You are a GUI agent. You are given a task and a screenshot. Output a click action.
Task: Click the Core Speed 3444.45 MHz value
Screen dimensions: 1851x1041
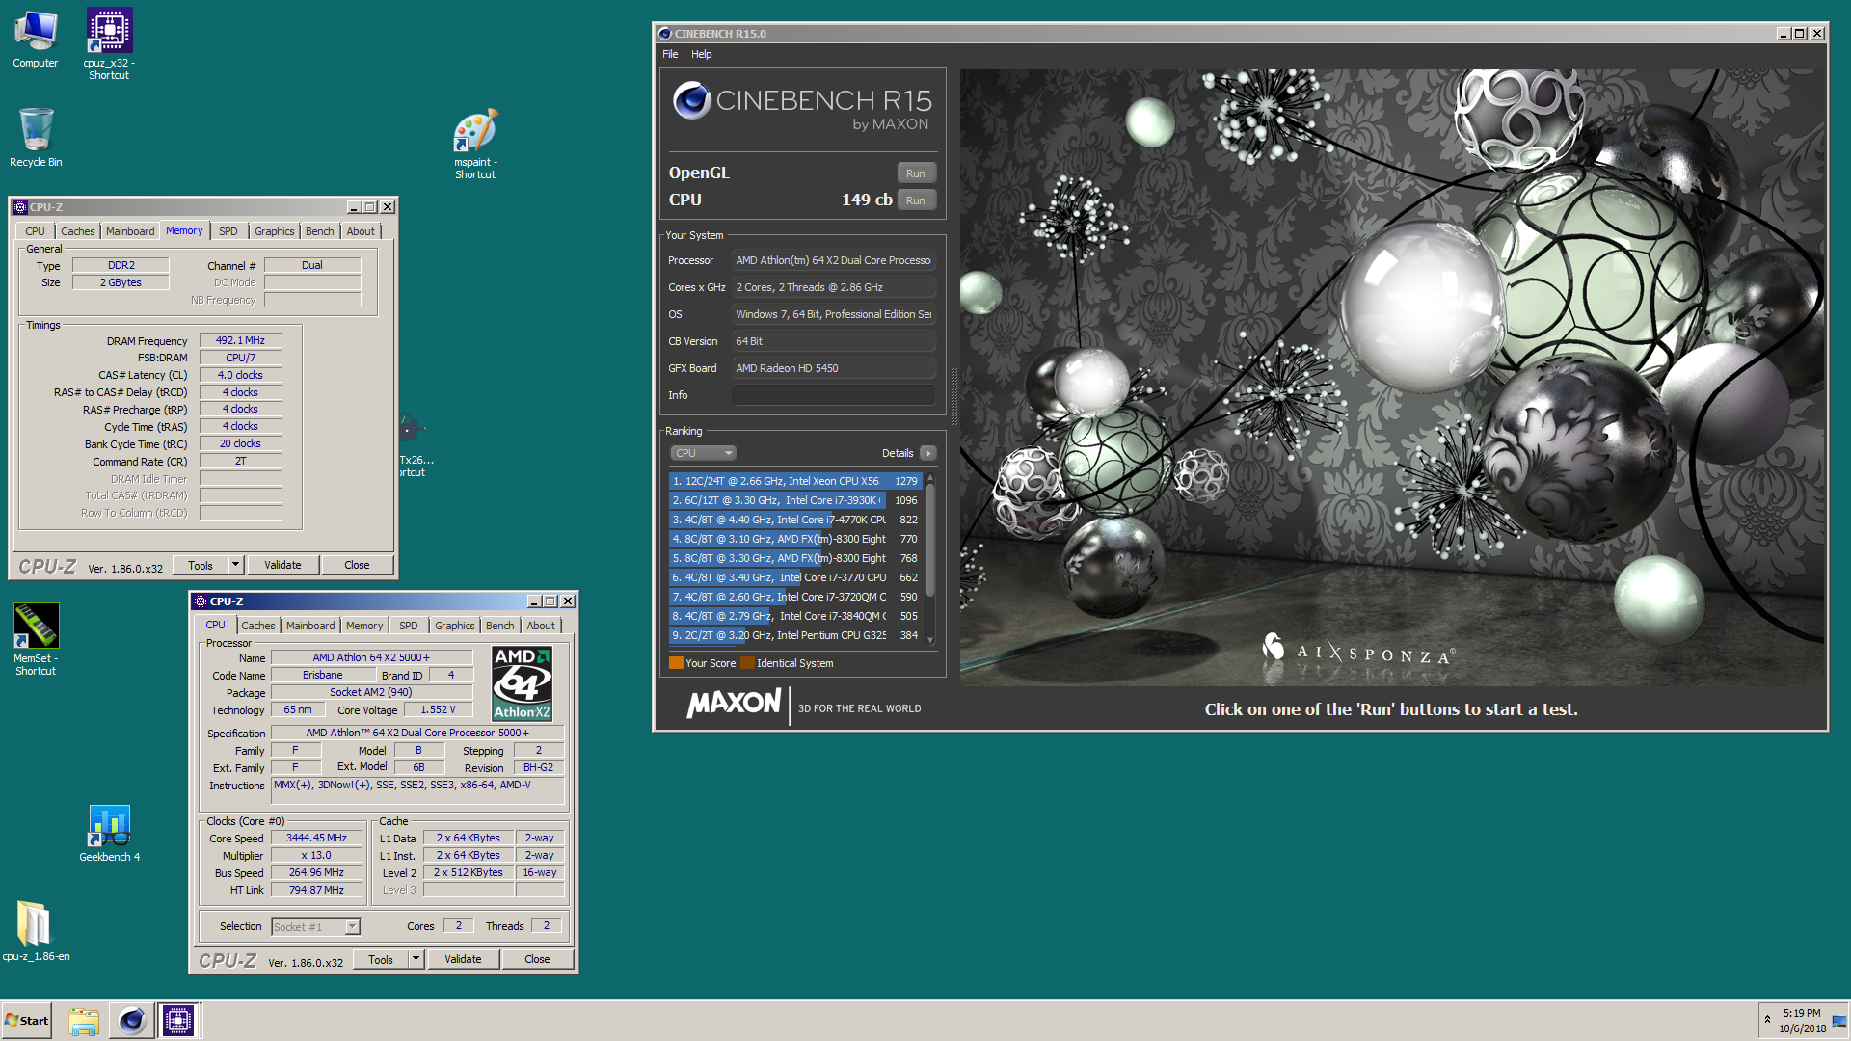316,839
